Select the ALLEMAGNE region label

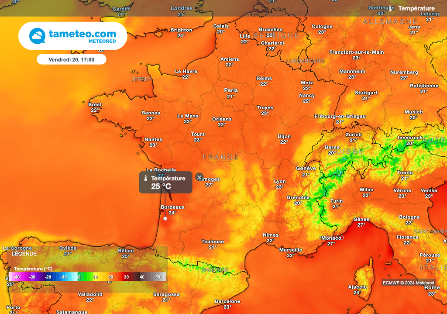[390, 21]
